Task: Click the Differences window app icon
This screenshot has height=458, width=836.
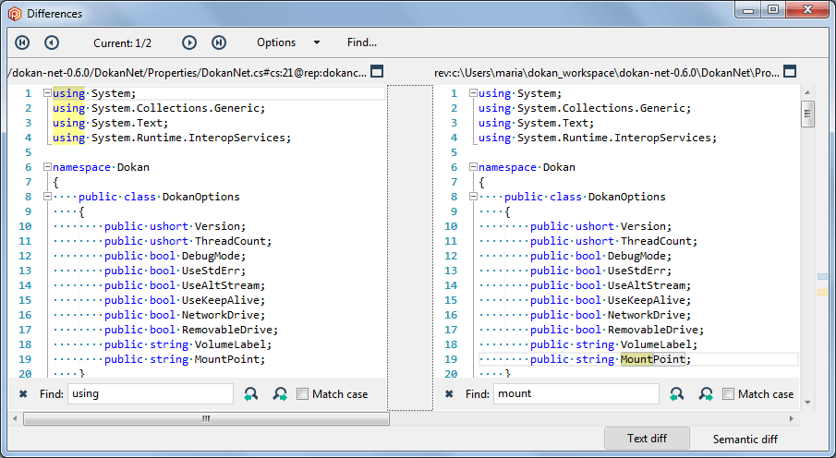Action: tap(15, 13)
